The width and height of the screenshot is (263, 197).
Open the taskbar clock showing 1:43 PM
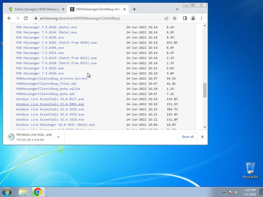tap(250, 192)
